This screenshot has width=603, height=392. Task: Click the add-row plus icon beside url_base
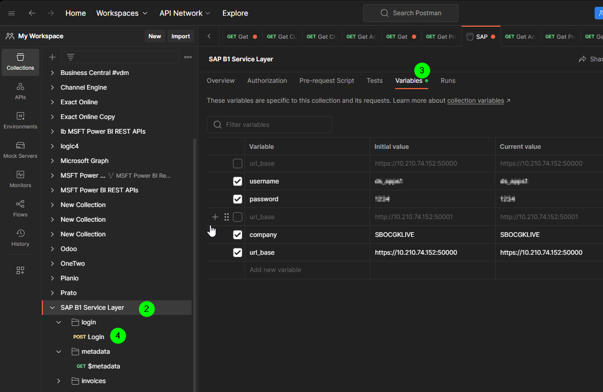pos(215,217)
